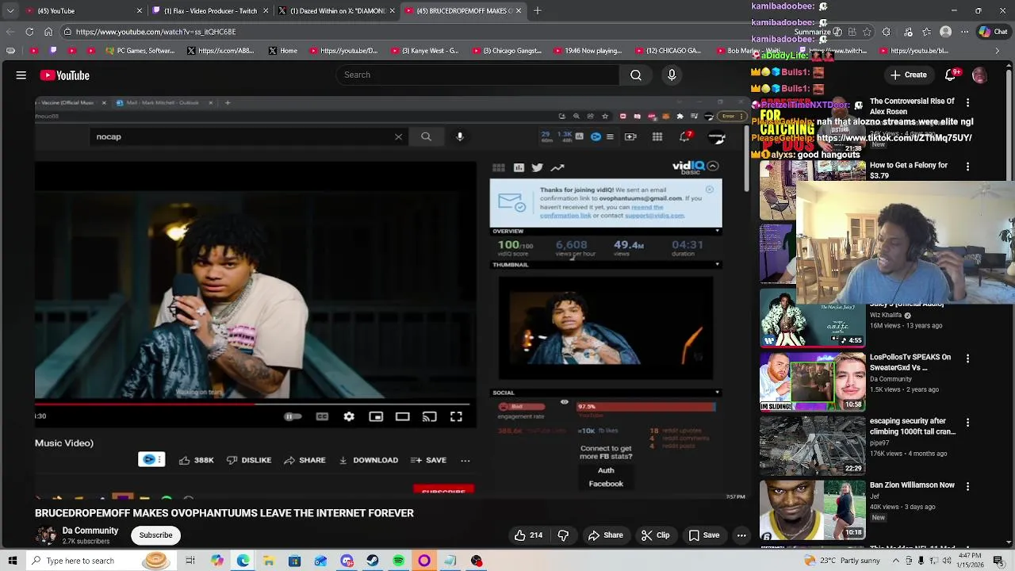
Task: Open Steam from the Windows taskbar
Action: pos(373,561)
